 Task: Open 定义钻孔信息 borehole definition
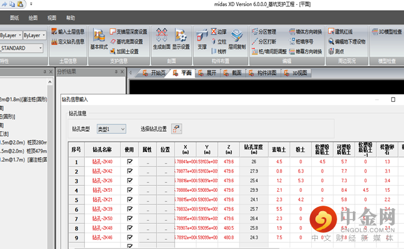pyautogui.click(x=68, y=41)
